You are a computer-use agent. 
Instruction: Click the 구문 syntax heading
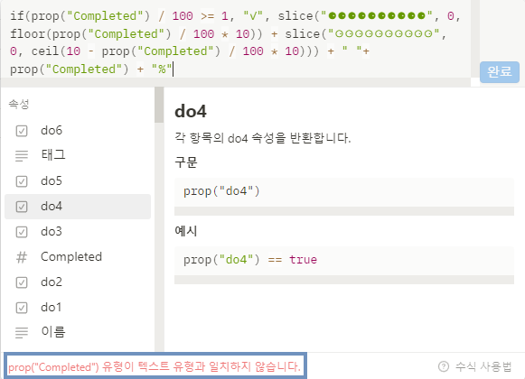(186, 162)
